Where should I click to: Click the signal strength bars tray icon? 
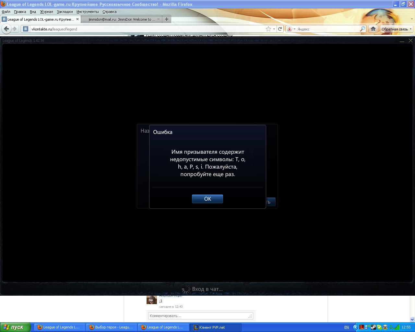(397, 327)
